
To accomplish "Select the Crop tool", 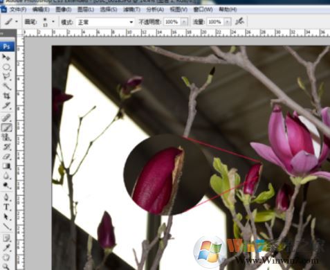I will click(x=6, y=96).
